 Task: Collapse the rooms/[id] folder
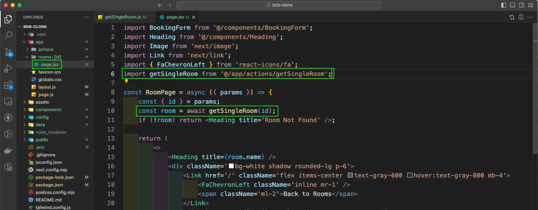27,57
